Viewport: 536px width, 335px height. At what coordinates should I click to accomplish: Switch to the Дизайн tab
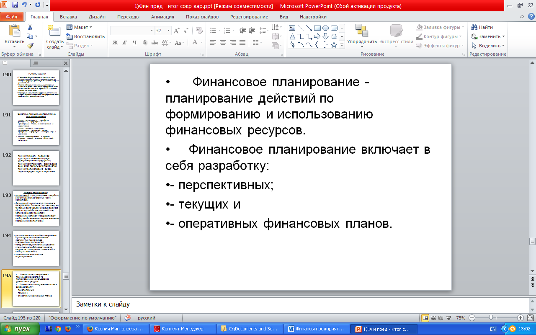(97, 17)
